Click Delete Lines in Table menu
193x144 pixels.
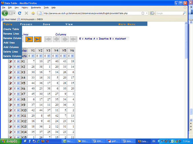coord(11,52)
